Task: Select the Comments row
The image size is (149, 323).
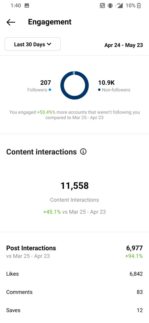Action: click(75, 292)
